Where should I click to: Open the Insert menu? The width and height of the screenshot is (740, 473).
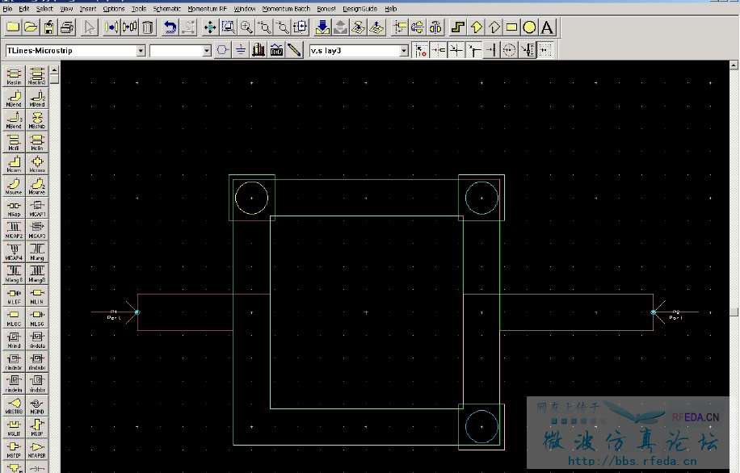click(x=88, y=9)
